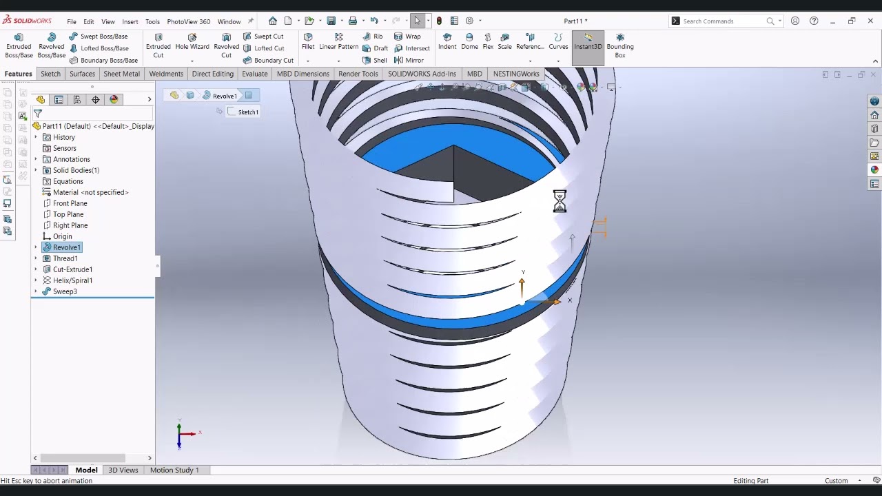
Task: Select Revolve1 in the feature tree
Action: tap(61, 247)
